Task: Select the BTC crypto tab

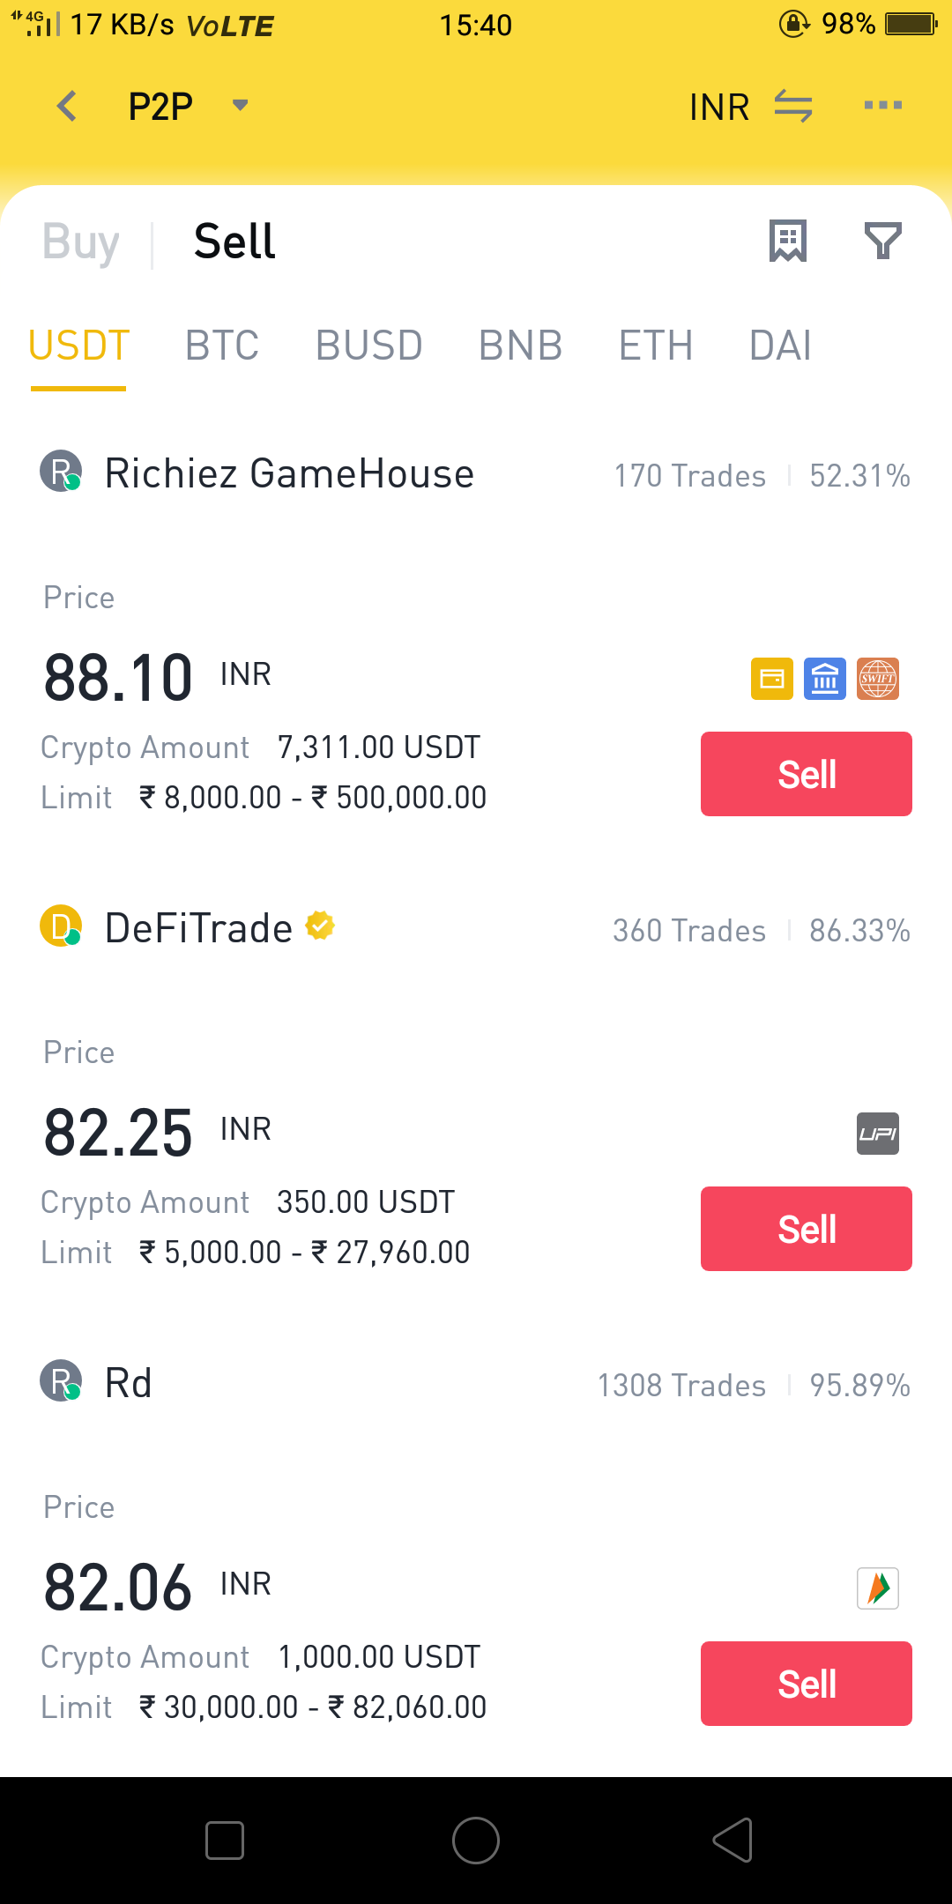Action: (222, 345)
